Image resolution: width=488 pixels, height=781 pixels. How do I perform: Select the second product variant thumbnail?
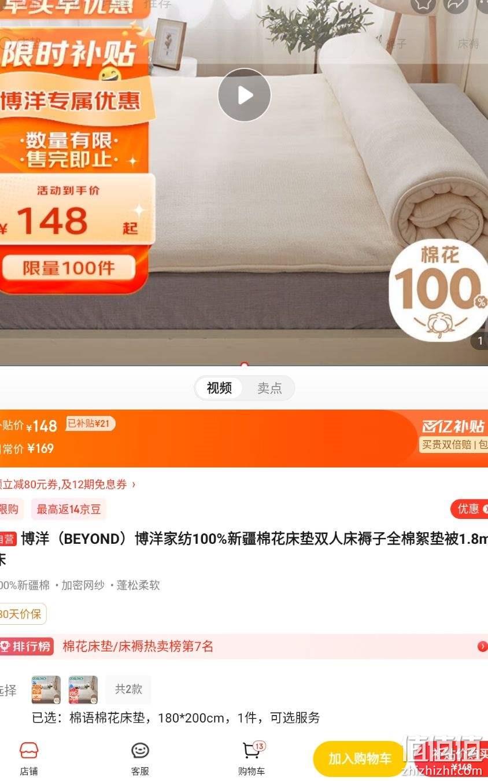[x=83, y=690]
